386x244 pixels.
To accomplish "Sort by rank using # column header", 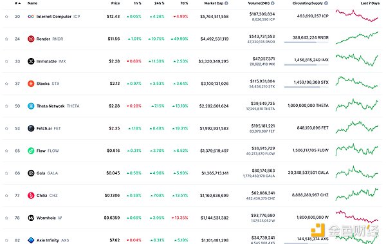I will pyautogui.click(x=18, y=3).
